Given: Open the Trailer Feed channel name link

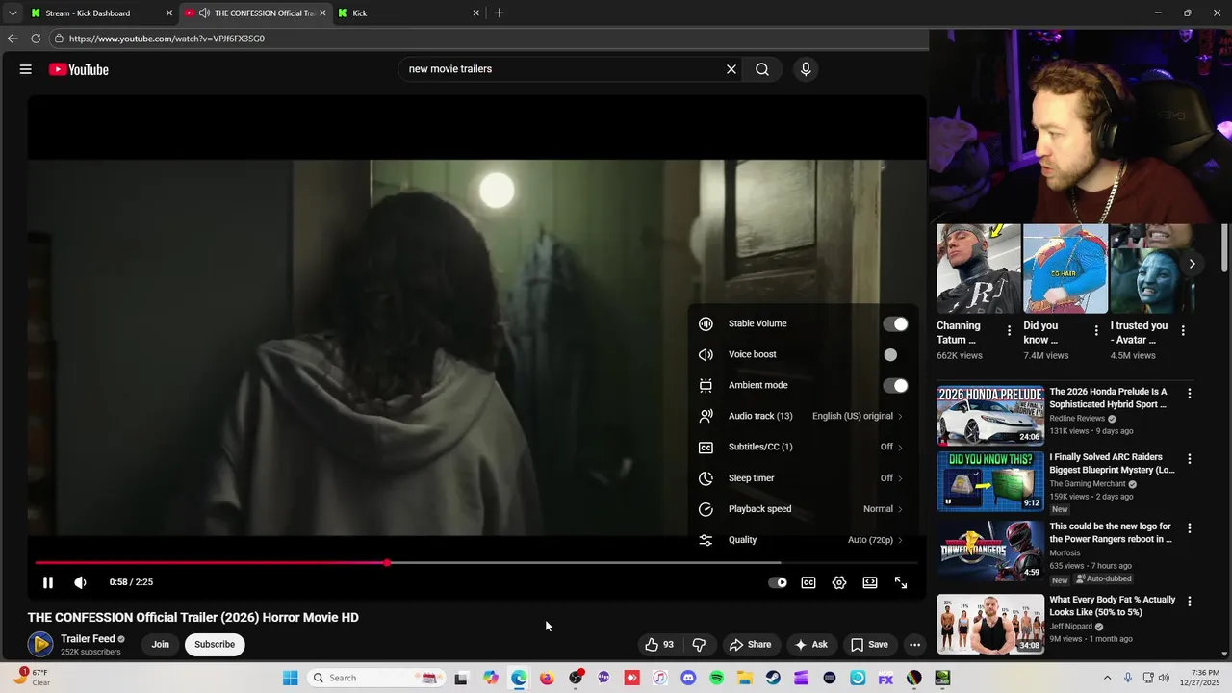Looking at the screenshot, I should 88,639.
